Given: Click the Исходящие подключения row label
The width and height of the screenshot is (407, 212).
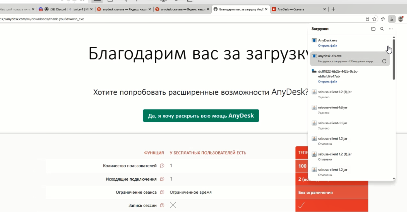Looking at the screenshot, I should tap(131, 179).
